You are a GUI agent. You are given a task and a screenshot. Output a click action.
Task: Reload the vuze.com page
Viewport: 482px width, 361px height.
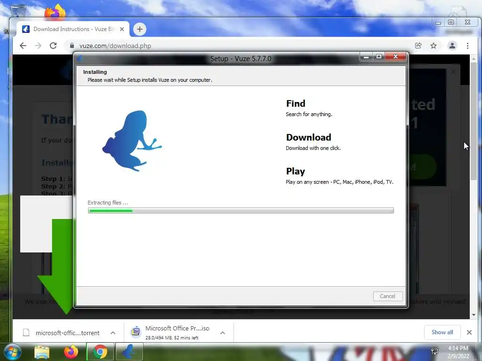coord(53,46)
